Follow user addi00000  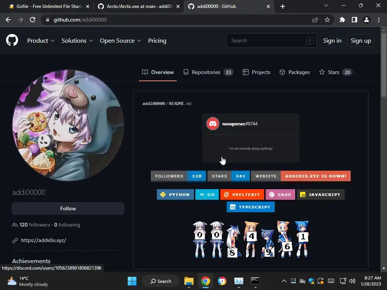[x=68, y=208]
